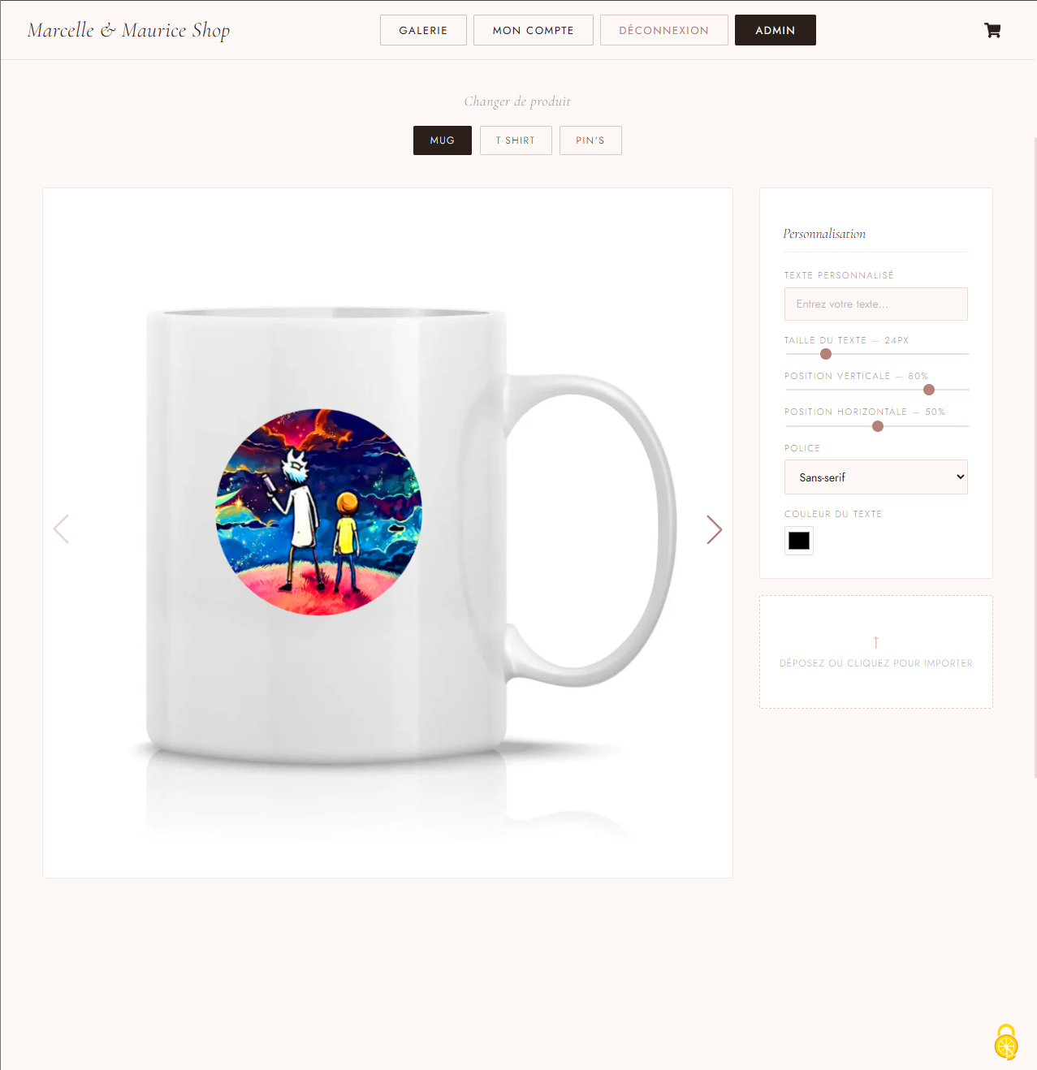Select the T Shirt product tab
The width and height of the screenshot is (1037, 1070).
click(x=516, y=140)
